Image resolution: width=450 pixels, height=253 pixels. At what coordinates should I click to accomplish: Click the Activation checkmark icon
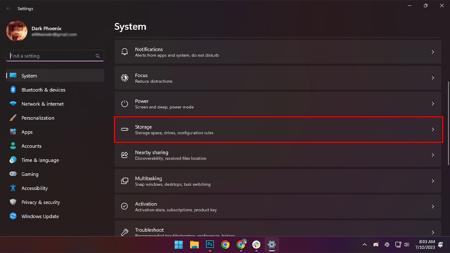(x=124, y=207)
